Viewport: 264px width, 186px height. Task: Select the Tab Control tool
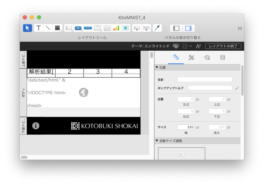point(97,28)
